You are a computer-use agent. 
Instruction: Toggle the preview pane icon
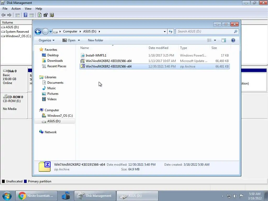pos(224,40)
